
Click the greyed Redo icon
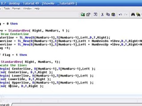tap(126, 15)
